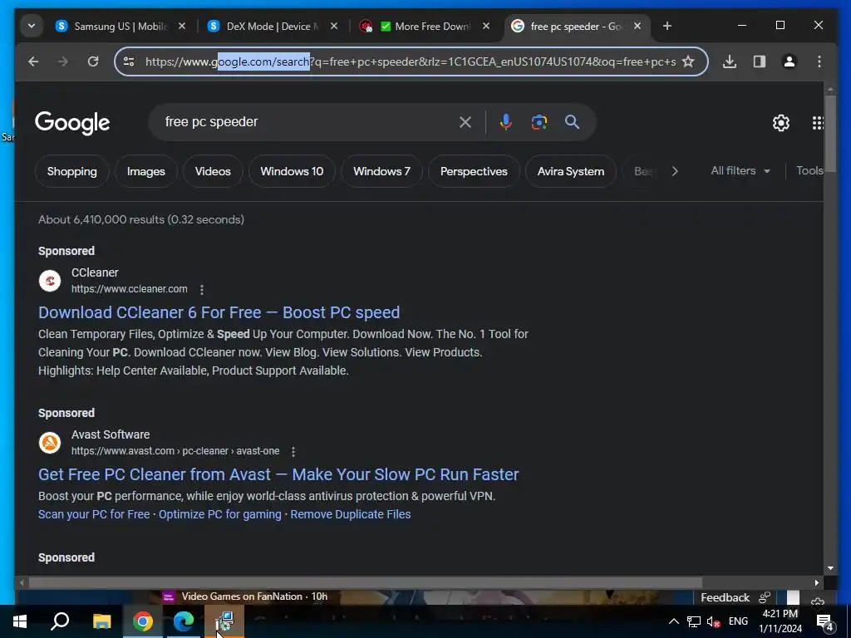Select the Perspectives filter chip
This screenshot has height=638, width=851.
474,171
